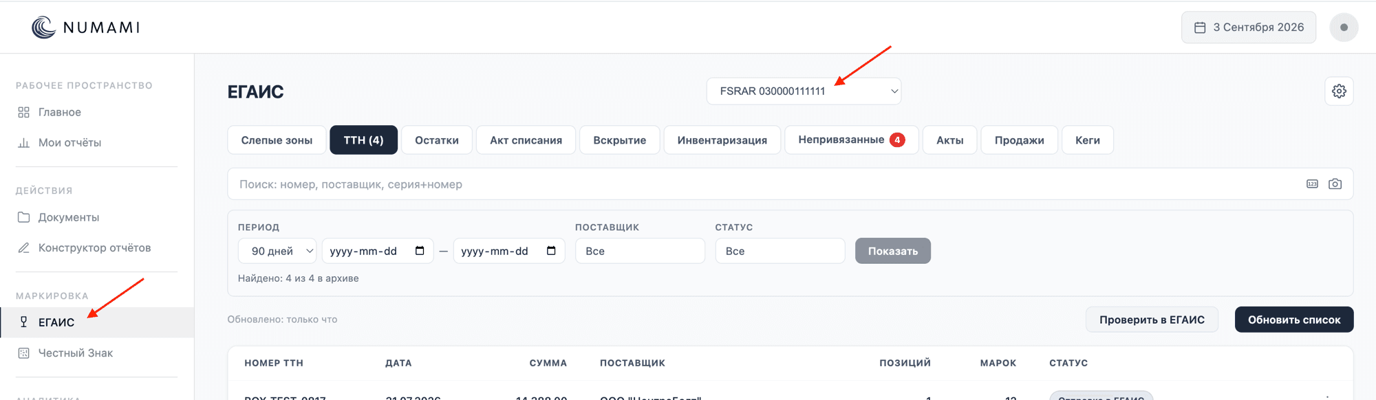Switch to the Акты tab
Screen dimensions: 1376x400
tap(950, 140)
